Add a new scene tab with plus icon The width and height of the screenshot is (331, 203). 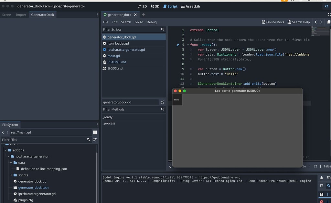[x=144, y=15]
